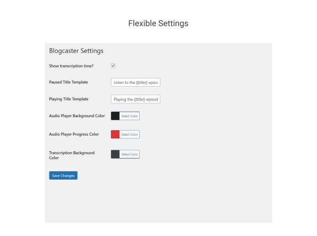Image resolution: width=317 pixels, height=236 pixels.
Task: Click the "Audio Player Background Color" label
Action: coord(77,116)
